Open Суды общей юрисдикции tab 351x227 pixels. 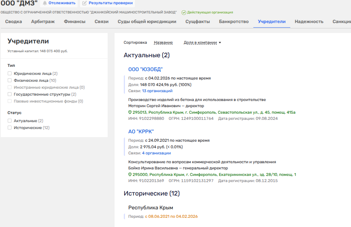click(x=147, y=22)
